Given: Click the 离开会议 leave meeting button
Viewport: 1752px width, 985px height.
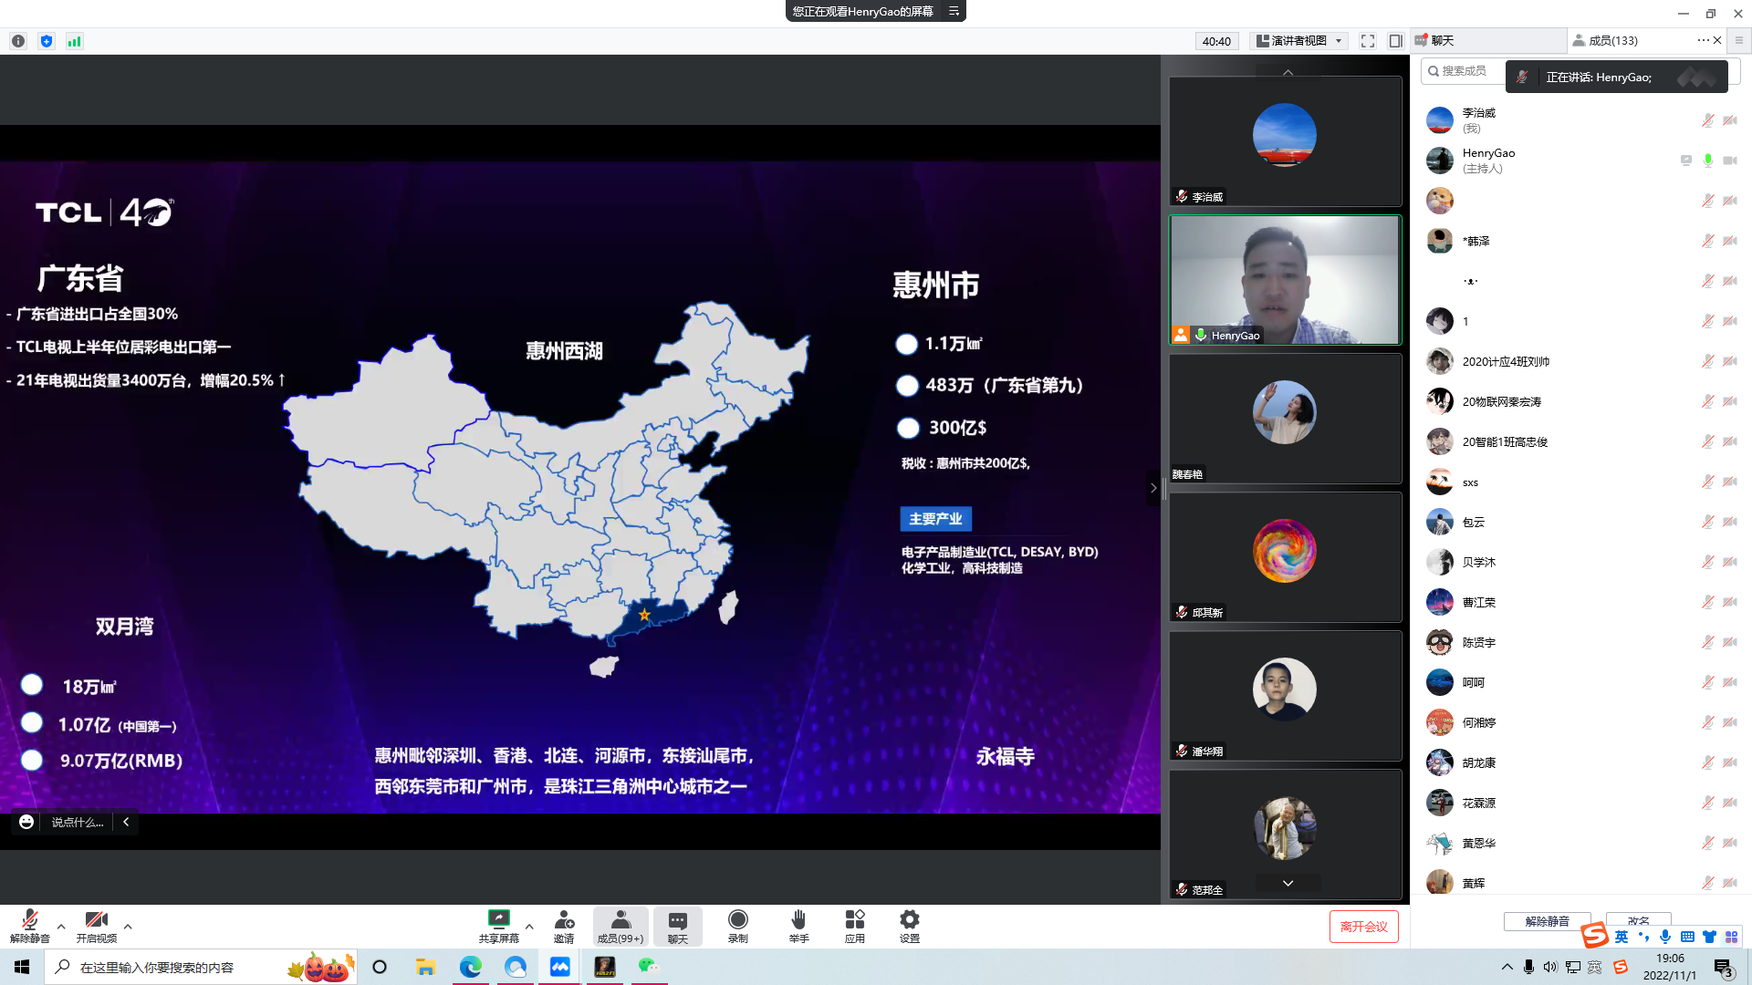Looking at the screenshot, I should [x=1363, y=927].
